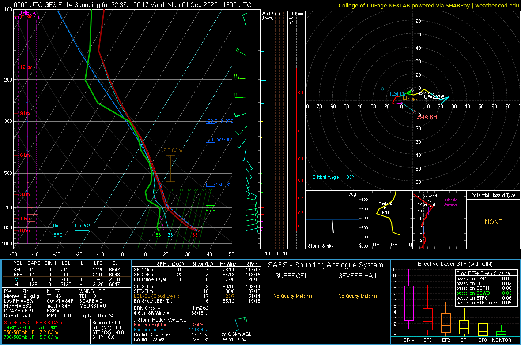Click the Critical Angle = 135° text
Screen dimensions: 521x345
point(333,177)
